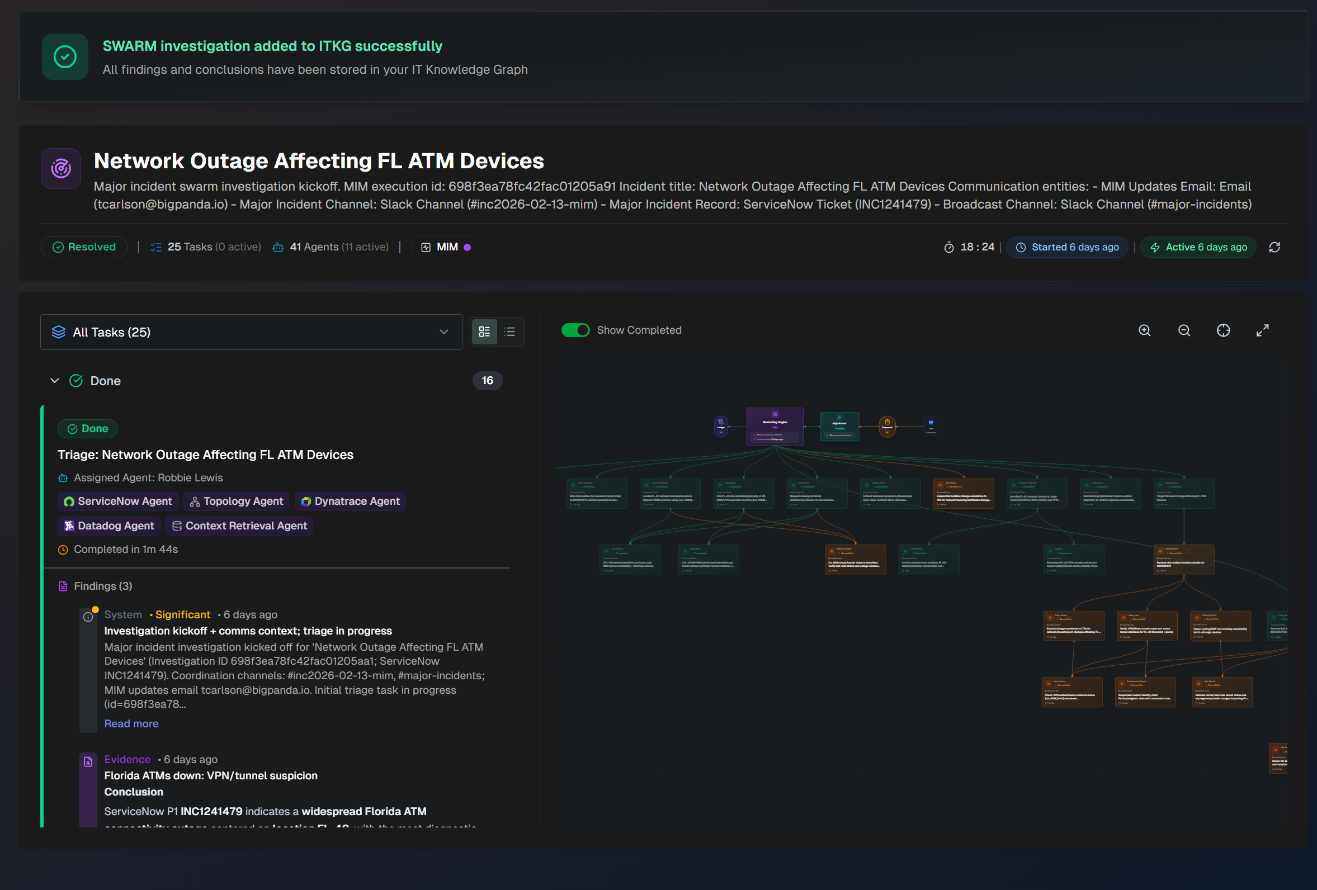The width and height of the screenshot is (1317, 890).
Task: Toggle the Show Completed switch
Action: click(575, 330)
